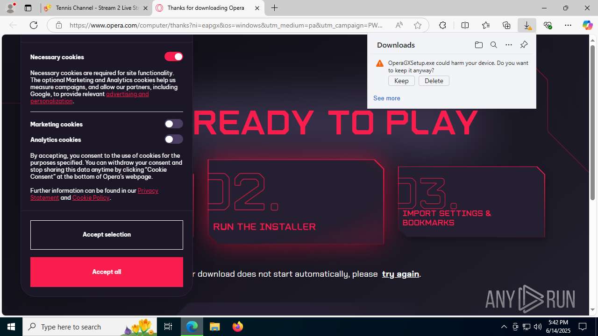Toggle the Downloads toolbar icon
The image size is (598, 336).
[527, 25]
